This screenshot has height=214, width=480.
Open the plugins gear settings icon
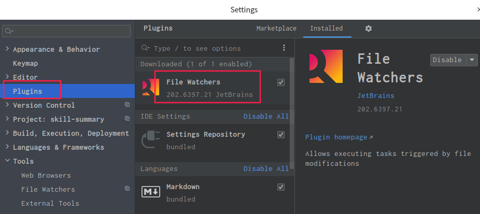(x=368, y=28)
